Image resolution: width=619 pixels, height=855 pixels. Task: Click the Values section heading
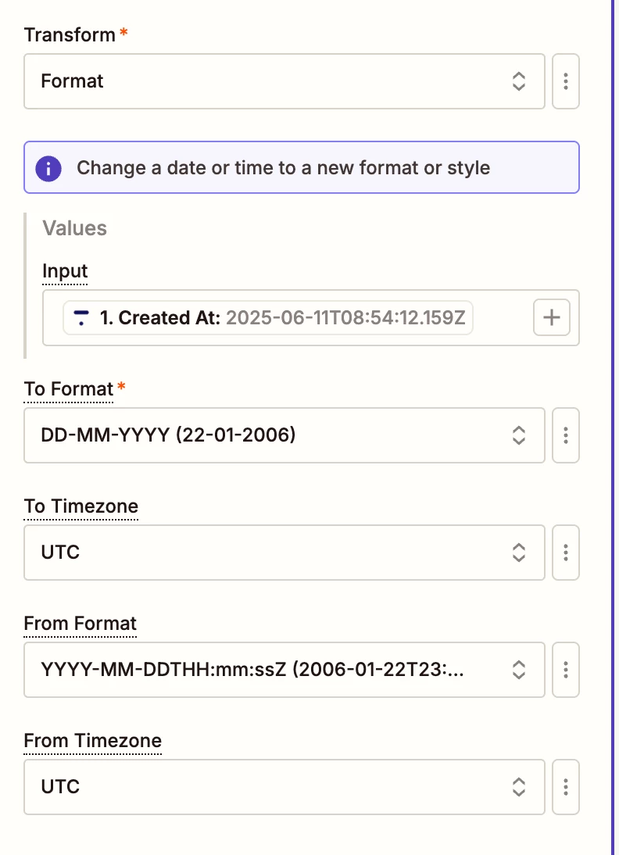click(75, 228)
